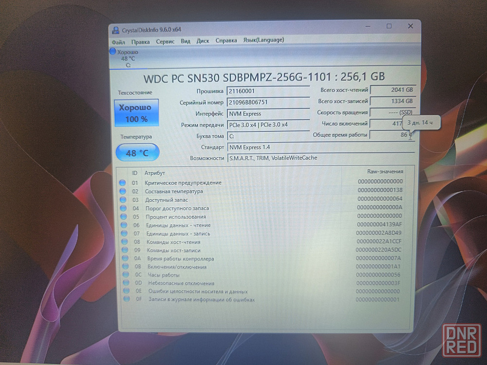Image resolution: width=487 pixels, height=365 pixels.
Task: Select the Единицы данных - чтение text
Action: pos(178,225)
